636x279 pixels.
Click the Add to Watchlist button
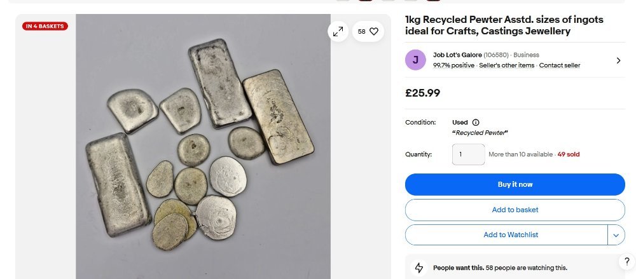coord(506,235)
